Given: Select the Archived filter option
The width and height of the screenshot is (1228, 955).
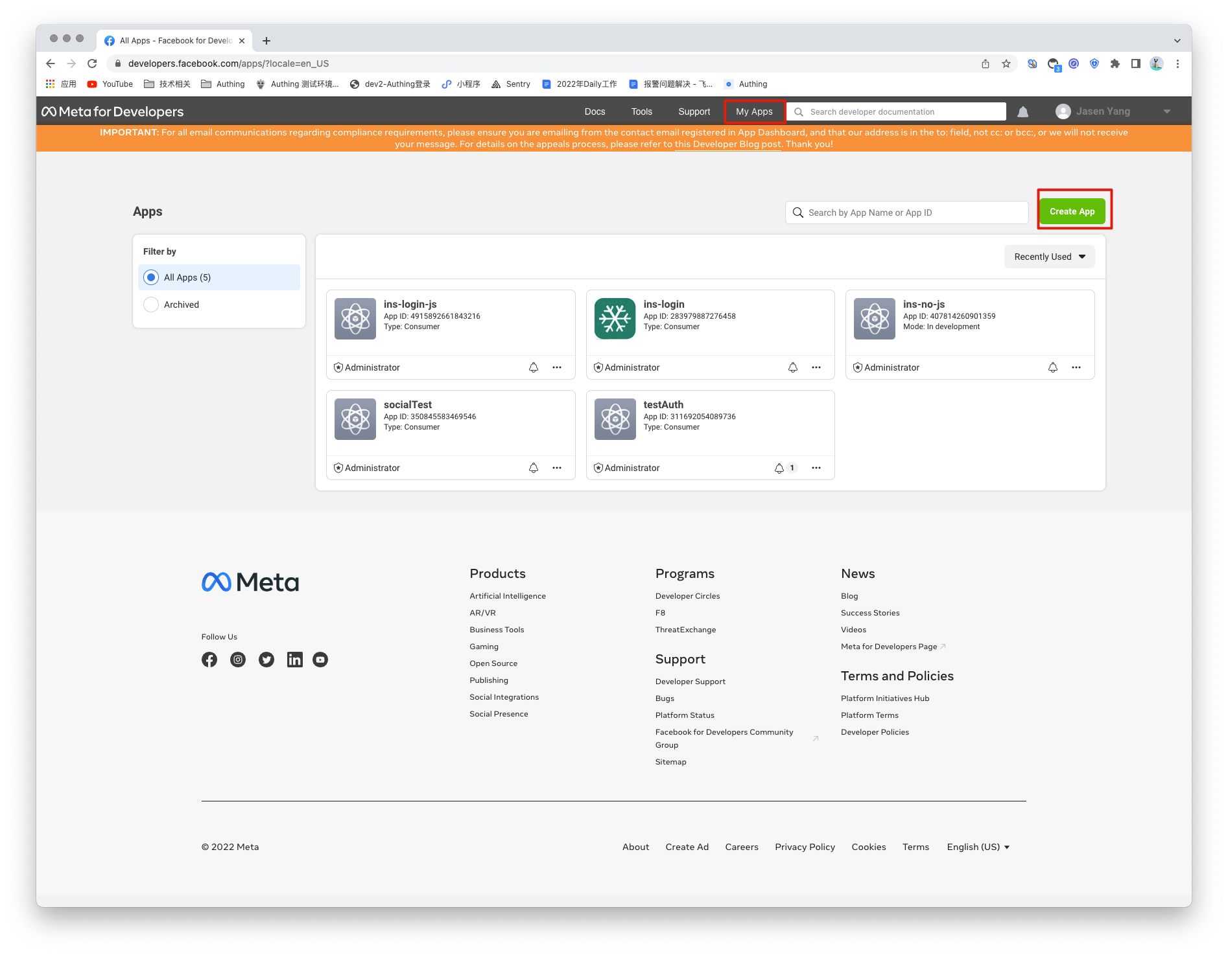Looking at the screenshot, I should click(x=151, y=305).
